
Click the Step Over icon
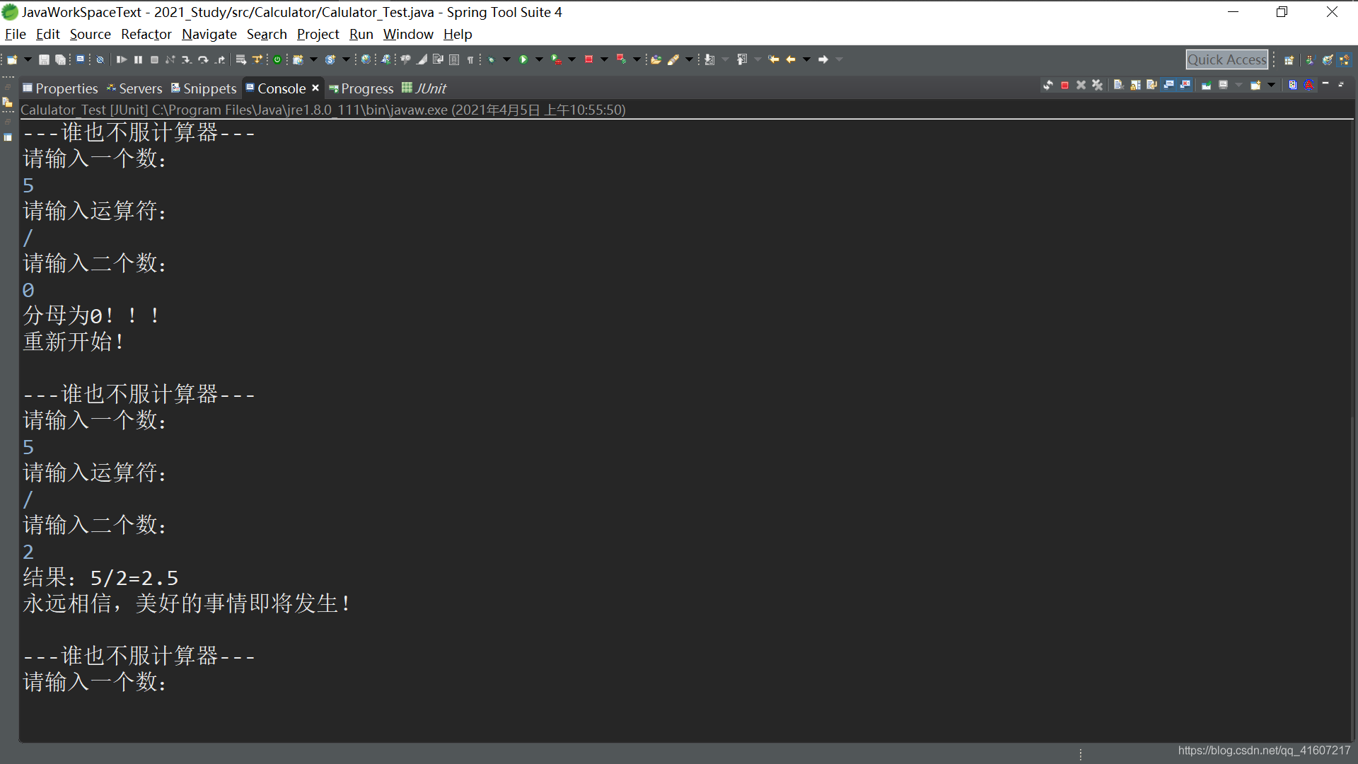(x=203, y=59)
